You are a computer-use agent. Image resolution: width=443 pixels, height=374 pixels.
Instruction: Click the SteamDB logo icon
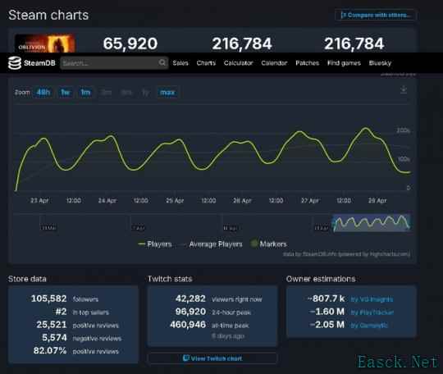[15, 62]
